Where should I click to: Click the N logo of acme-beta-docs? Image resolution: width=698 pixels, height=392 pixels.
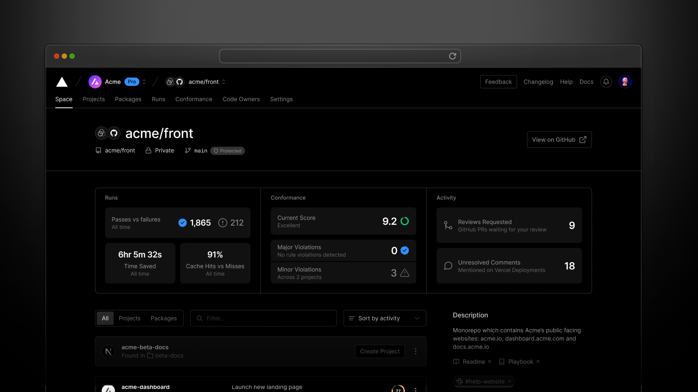point(109,351)
